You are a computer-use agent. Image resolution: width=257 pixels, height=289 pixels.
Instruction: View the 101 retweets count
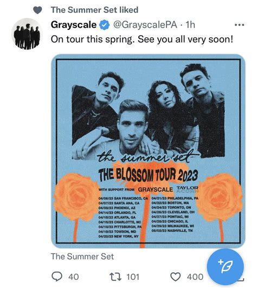click(133, 277)
